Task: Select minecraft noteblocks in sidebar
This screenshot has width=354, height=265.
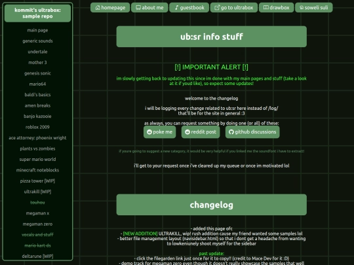Action: click(x=37, y=170)
